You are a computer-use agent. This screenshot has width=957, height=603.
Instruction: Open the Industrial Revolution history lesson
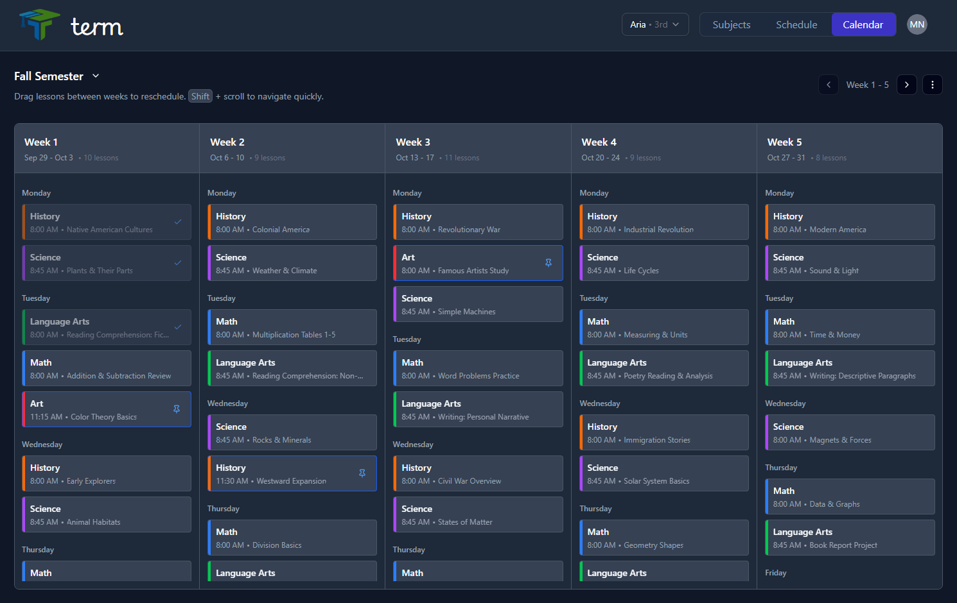(x=664, y=222)
